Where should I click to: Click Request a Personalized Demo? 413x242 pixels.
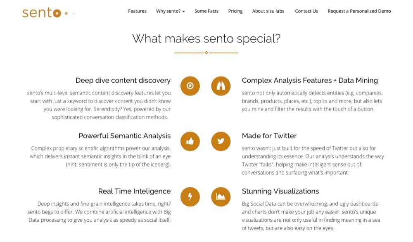(x=359, y=11)
